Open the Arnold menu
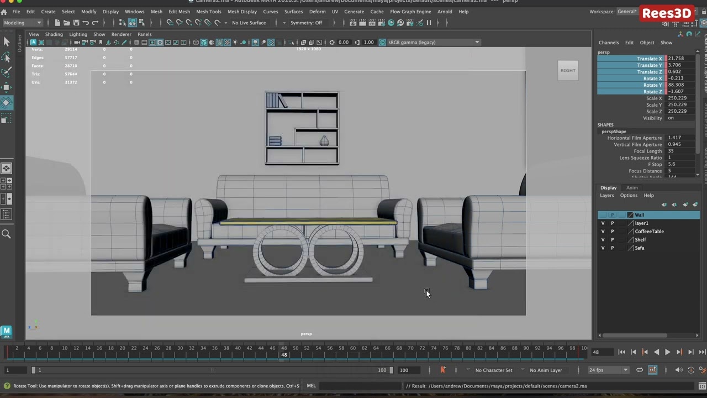707x398 pixels. (445, 12)
